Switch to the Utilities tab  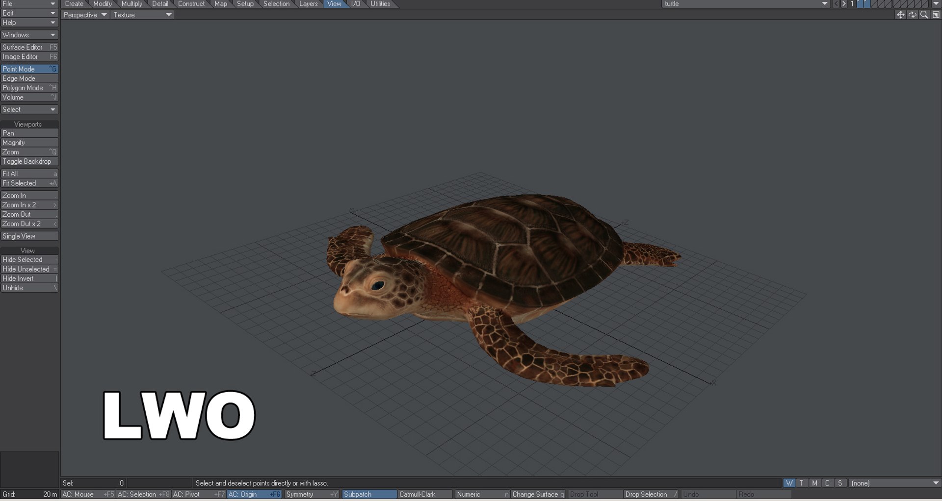(380, 4)
